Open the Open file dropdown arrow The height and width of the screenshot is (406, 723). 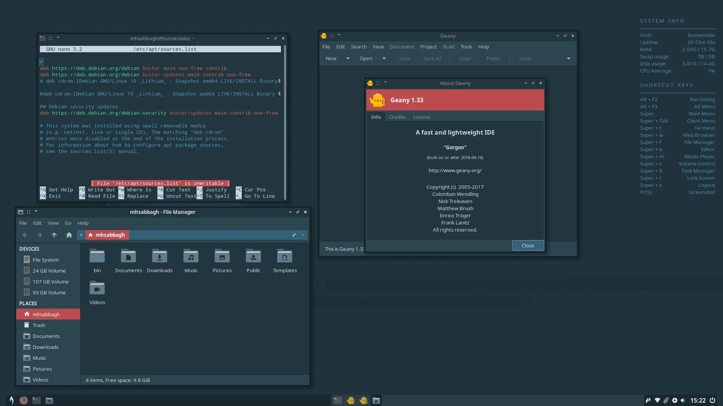click(384, 58)
